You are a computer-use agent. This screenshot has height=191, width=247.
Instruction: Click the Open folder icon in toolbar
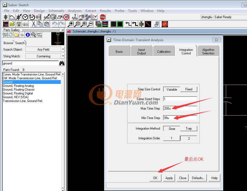pos(12,24)
